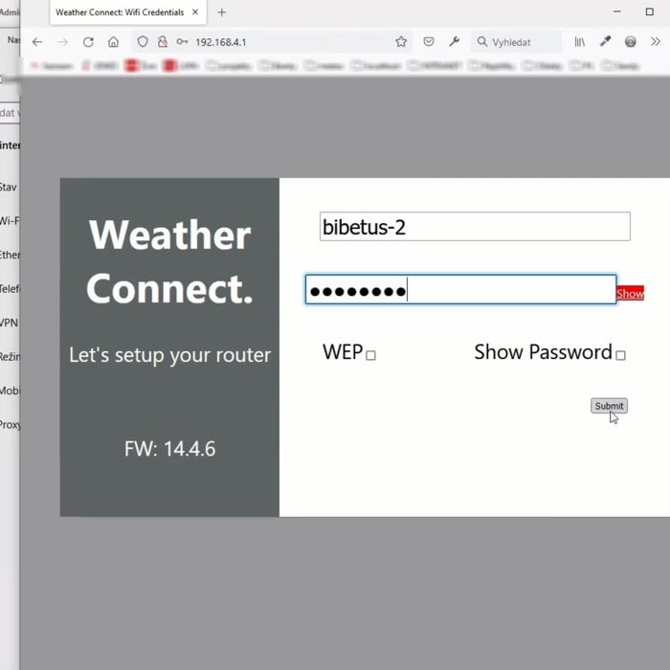Click the eyedropper toolbar icon

click(x=605, y=42)
